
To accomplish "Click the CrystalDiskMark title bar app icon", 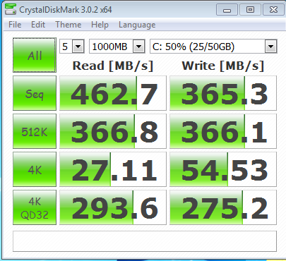I will (11, 9).
